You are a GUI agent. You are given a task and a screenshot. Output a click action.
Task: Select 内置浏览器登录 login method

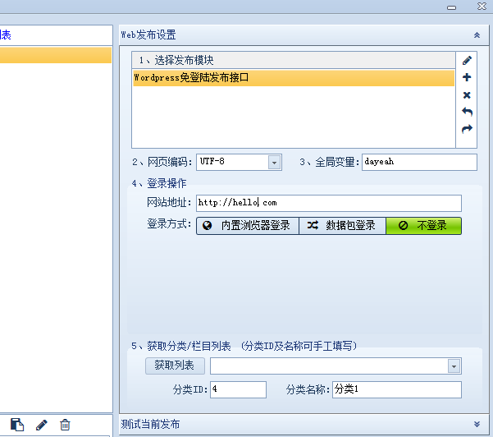click(x=247, y=226)
